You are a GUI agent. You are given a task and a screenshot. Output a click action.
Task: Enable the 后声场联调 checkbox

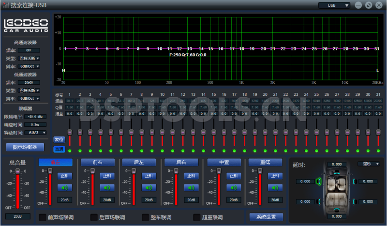point(94,217)
